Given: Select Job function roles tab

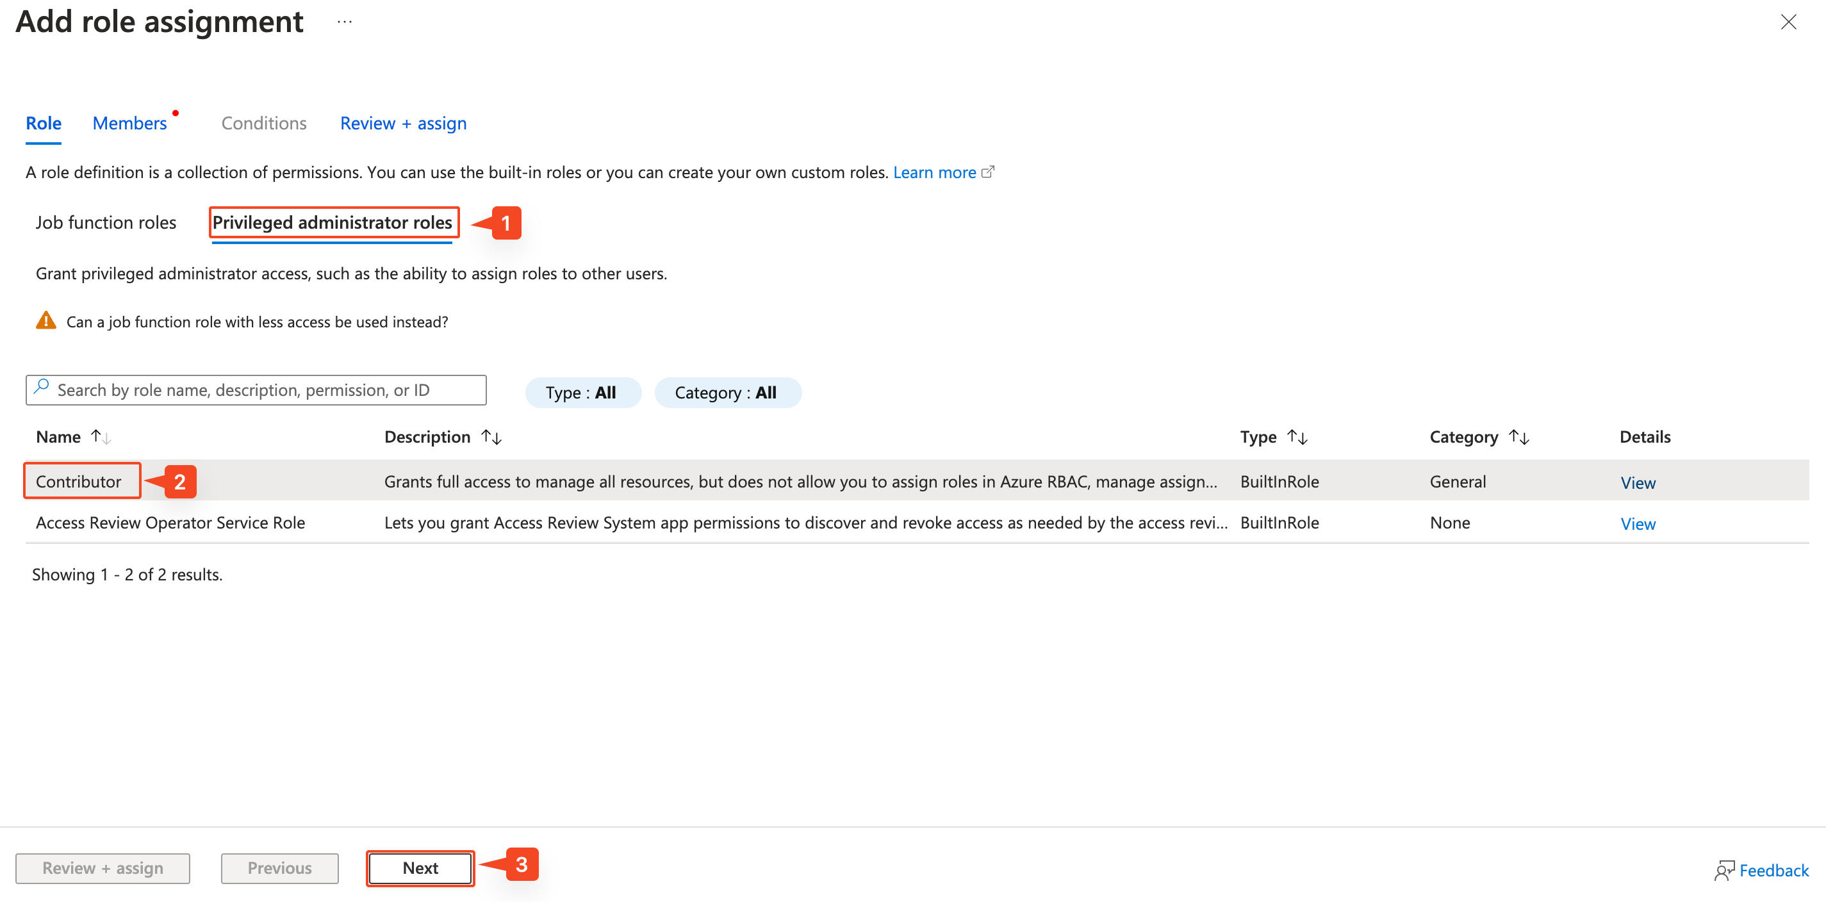Looking at the screenshot, I should point(106,222).
